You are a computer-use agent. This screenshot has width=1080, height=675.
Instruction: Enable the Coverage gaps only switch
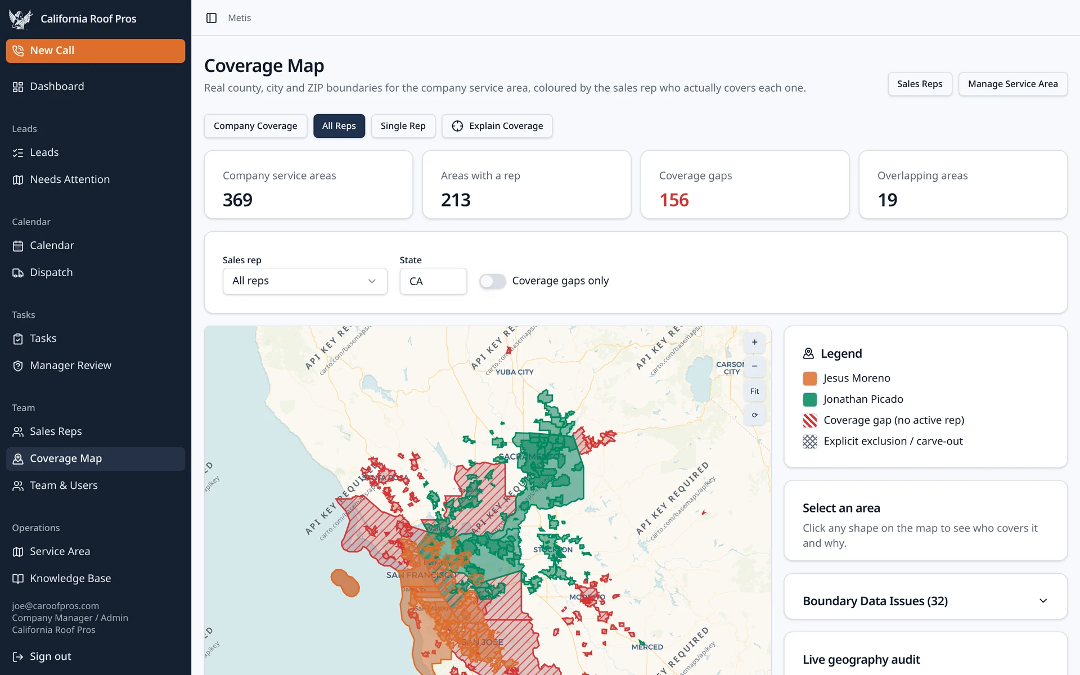pyautogui.click(x=493, y=281)
